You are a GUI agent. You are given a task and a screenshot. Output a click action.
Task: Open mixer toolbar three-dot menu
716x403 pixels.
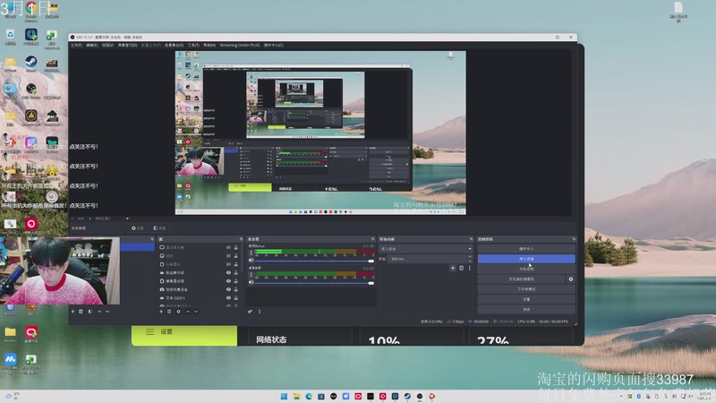pyautogui.click(x=260, y=312)
